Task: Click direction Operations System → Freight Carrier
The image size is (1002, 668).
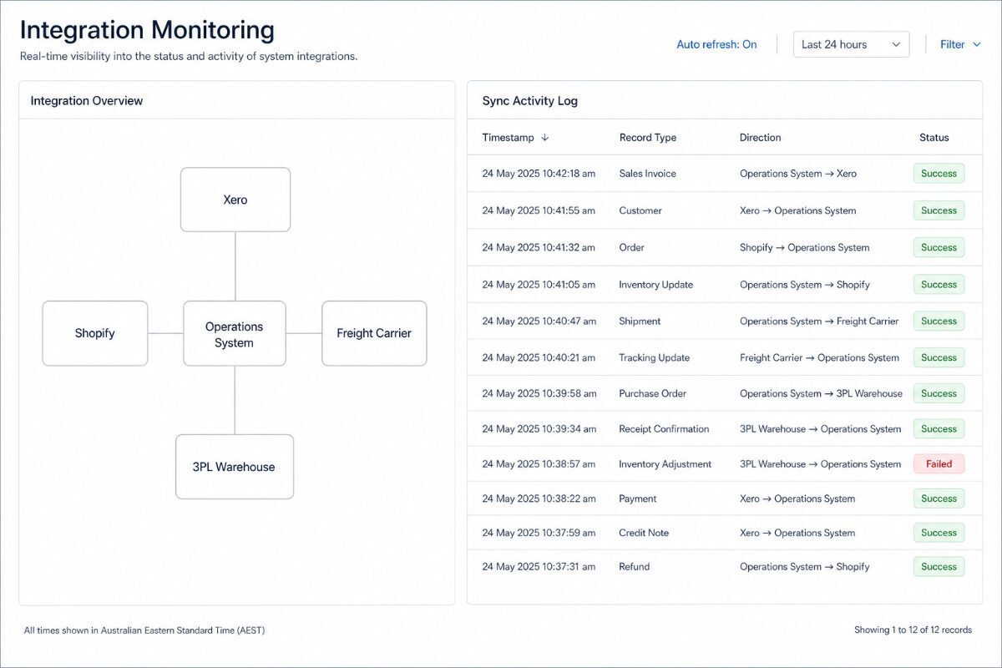Action: point(819,321)
